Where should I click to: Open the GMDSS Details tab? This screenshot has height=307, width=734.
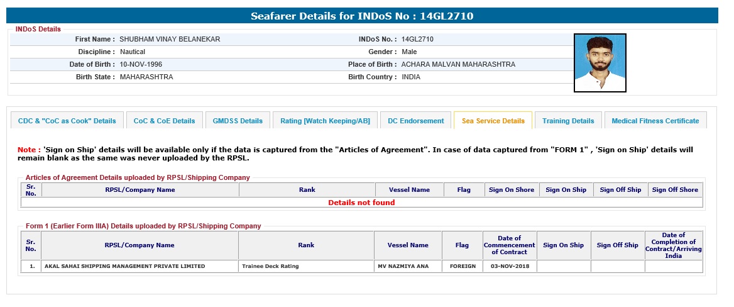click(238, 121)
